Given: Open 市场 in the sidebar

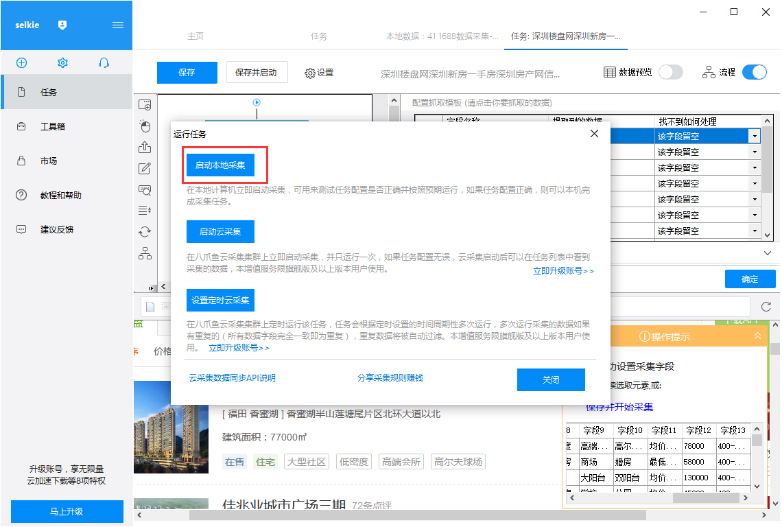Looking at the screenshot, I should click(67, 161).
